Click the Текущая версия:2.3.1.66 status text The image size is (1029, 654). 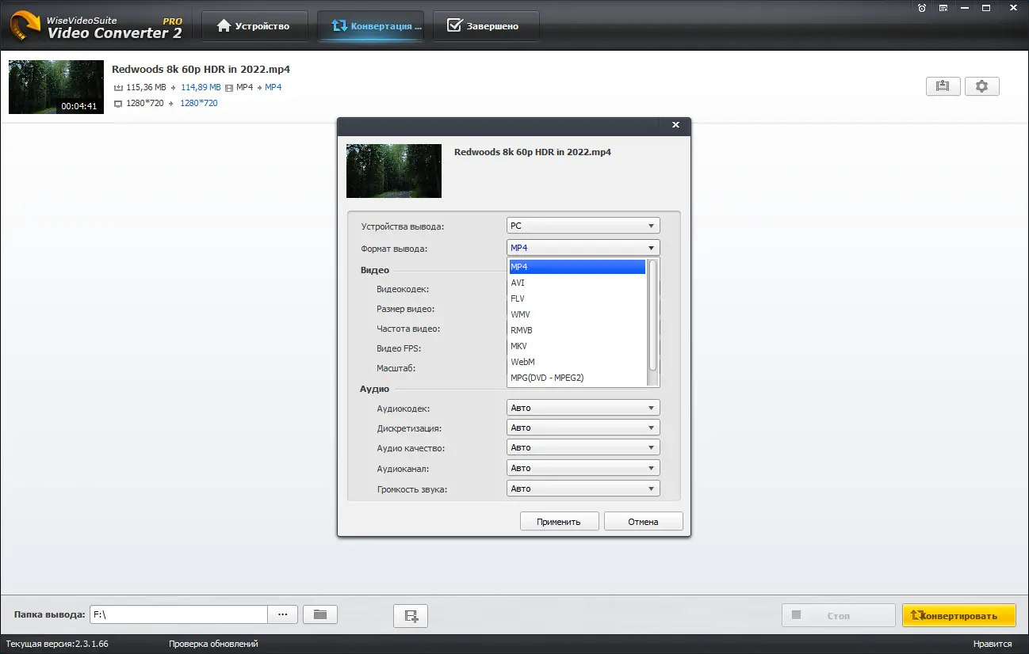click(58, 644)
